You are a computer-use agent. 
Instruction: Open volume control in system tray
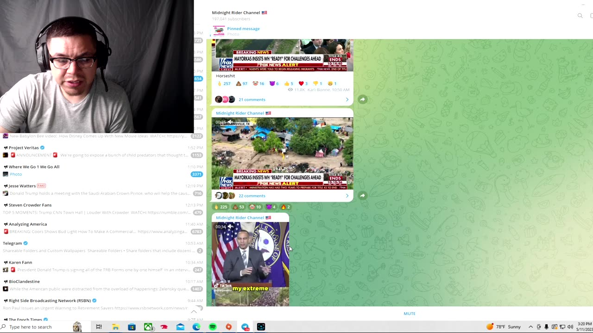tap(570, 327)
